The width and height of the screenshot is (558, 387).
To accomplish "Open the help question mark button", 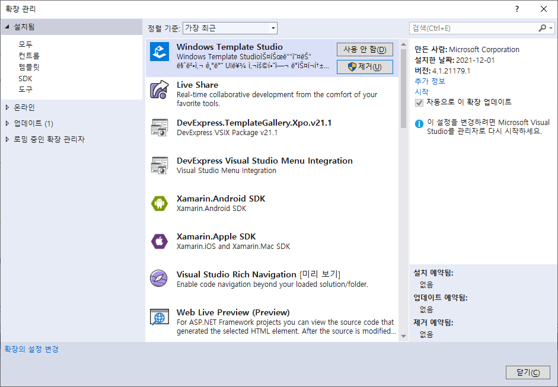I will [516, 9].
